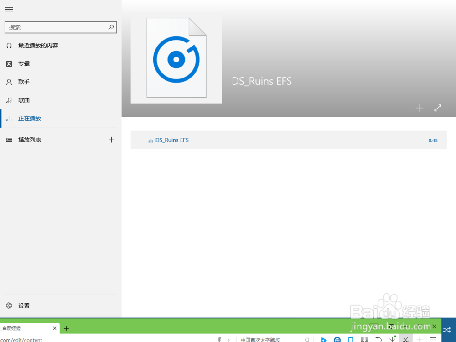The height and width of the screenshot is (342, 456).
Task: Switch to full screen view with expand arrows
Action: click(438, 108)
